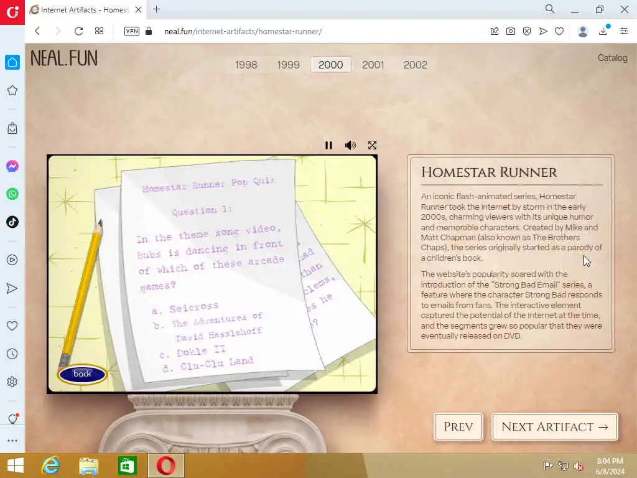Click the neal.fun address bar
Image resolution: width=637 pixels, height=478 pixels.
243,31
